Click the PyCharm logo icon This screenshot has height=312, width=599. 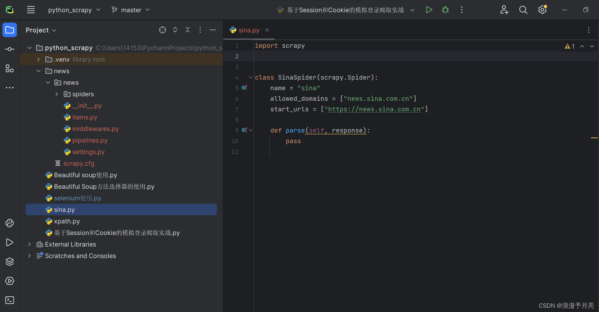coord(10,10)
